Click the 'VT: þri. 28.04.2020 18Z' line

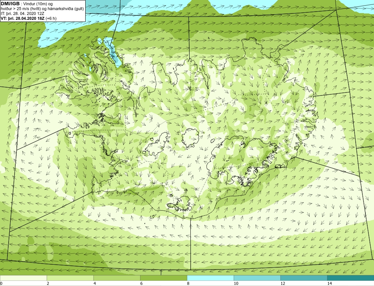coord(22,18)
